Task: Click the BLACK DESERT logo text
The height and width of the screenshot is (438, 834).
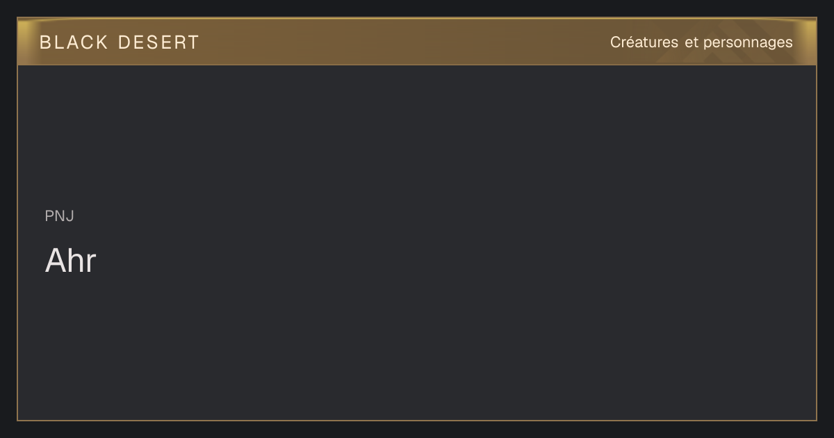Action: (x=120, y=42)
